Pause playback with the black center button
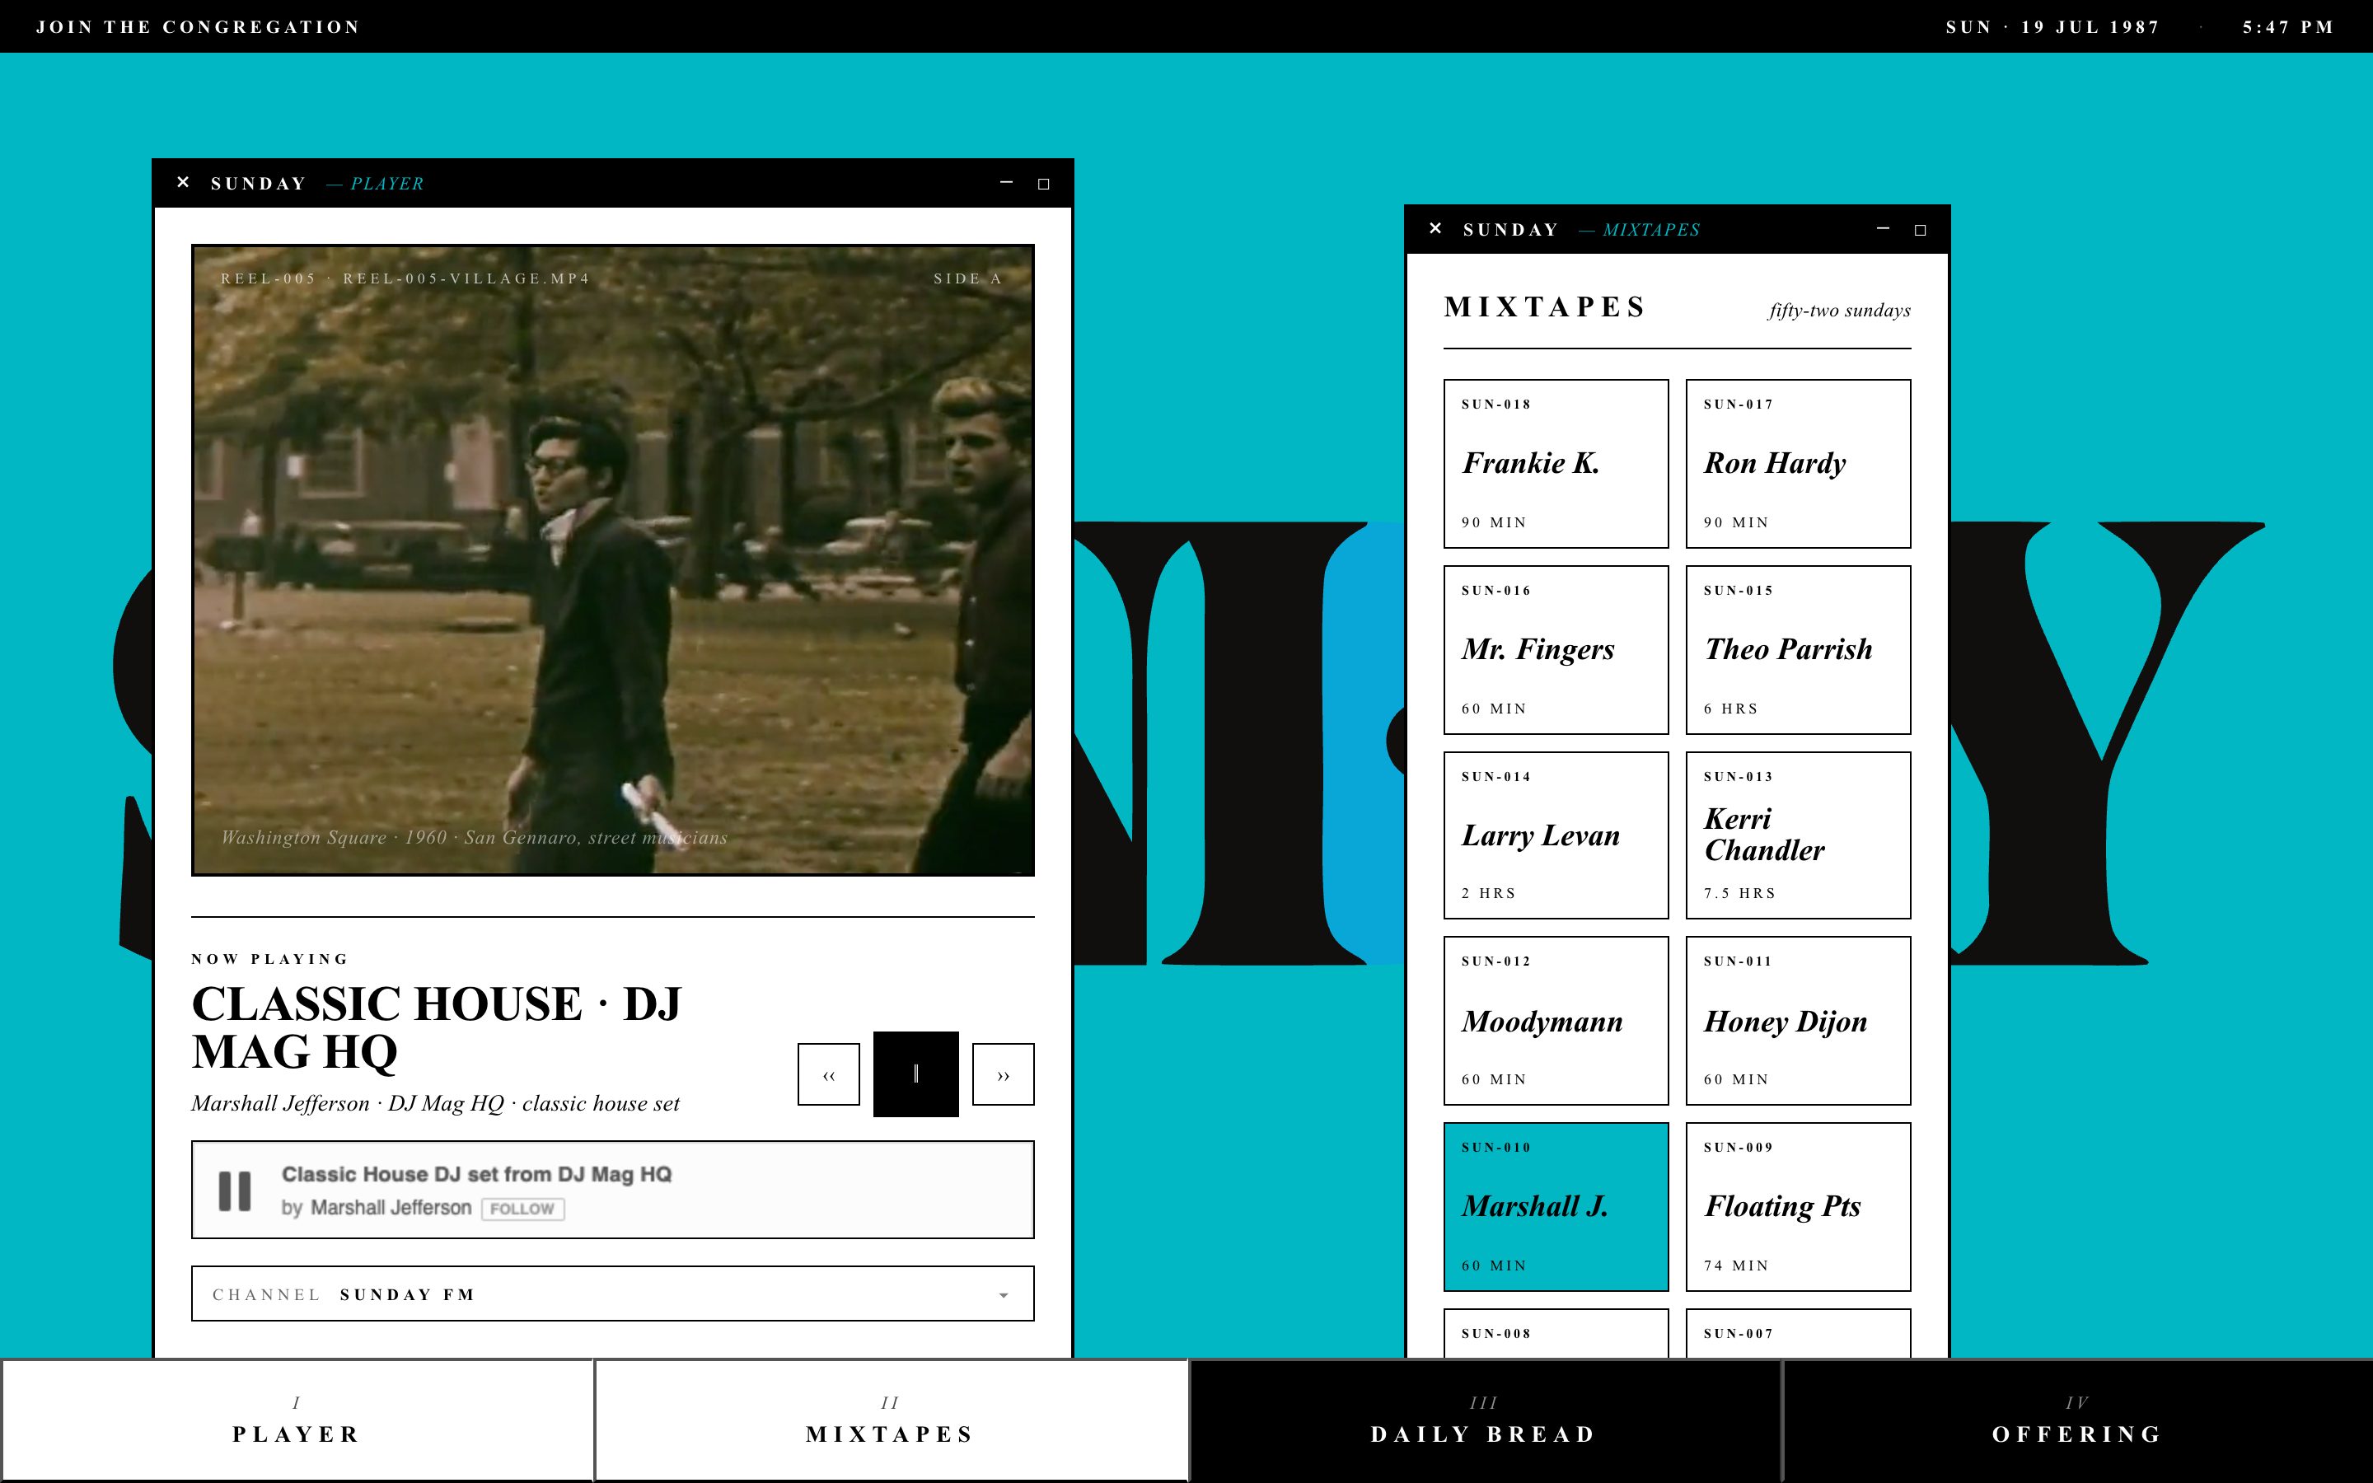The image size is (2373, 1483). click(x=916, y=1074)
